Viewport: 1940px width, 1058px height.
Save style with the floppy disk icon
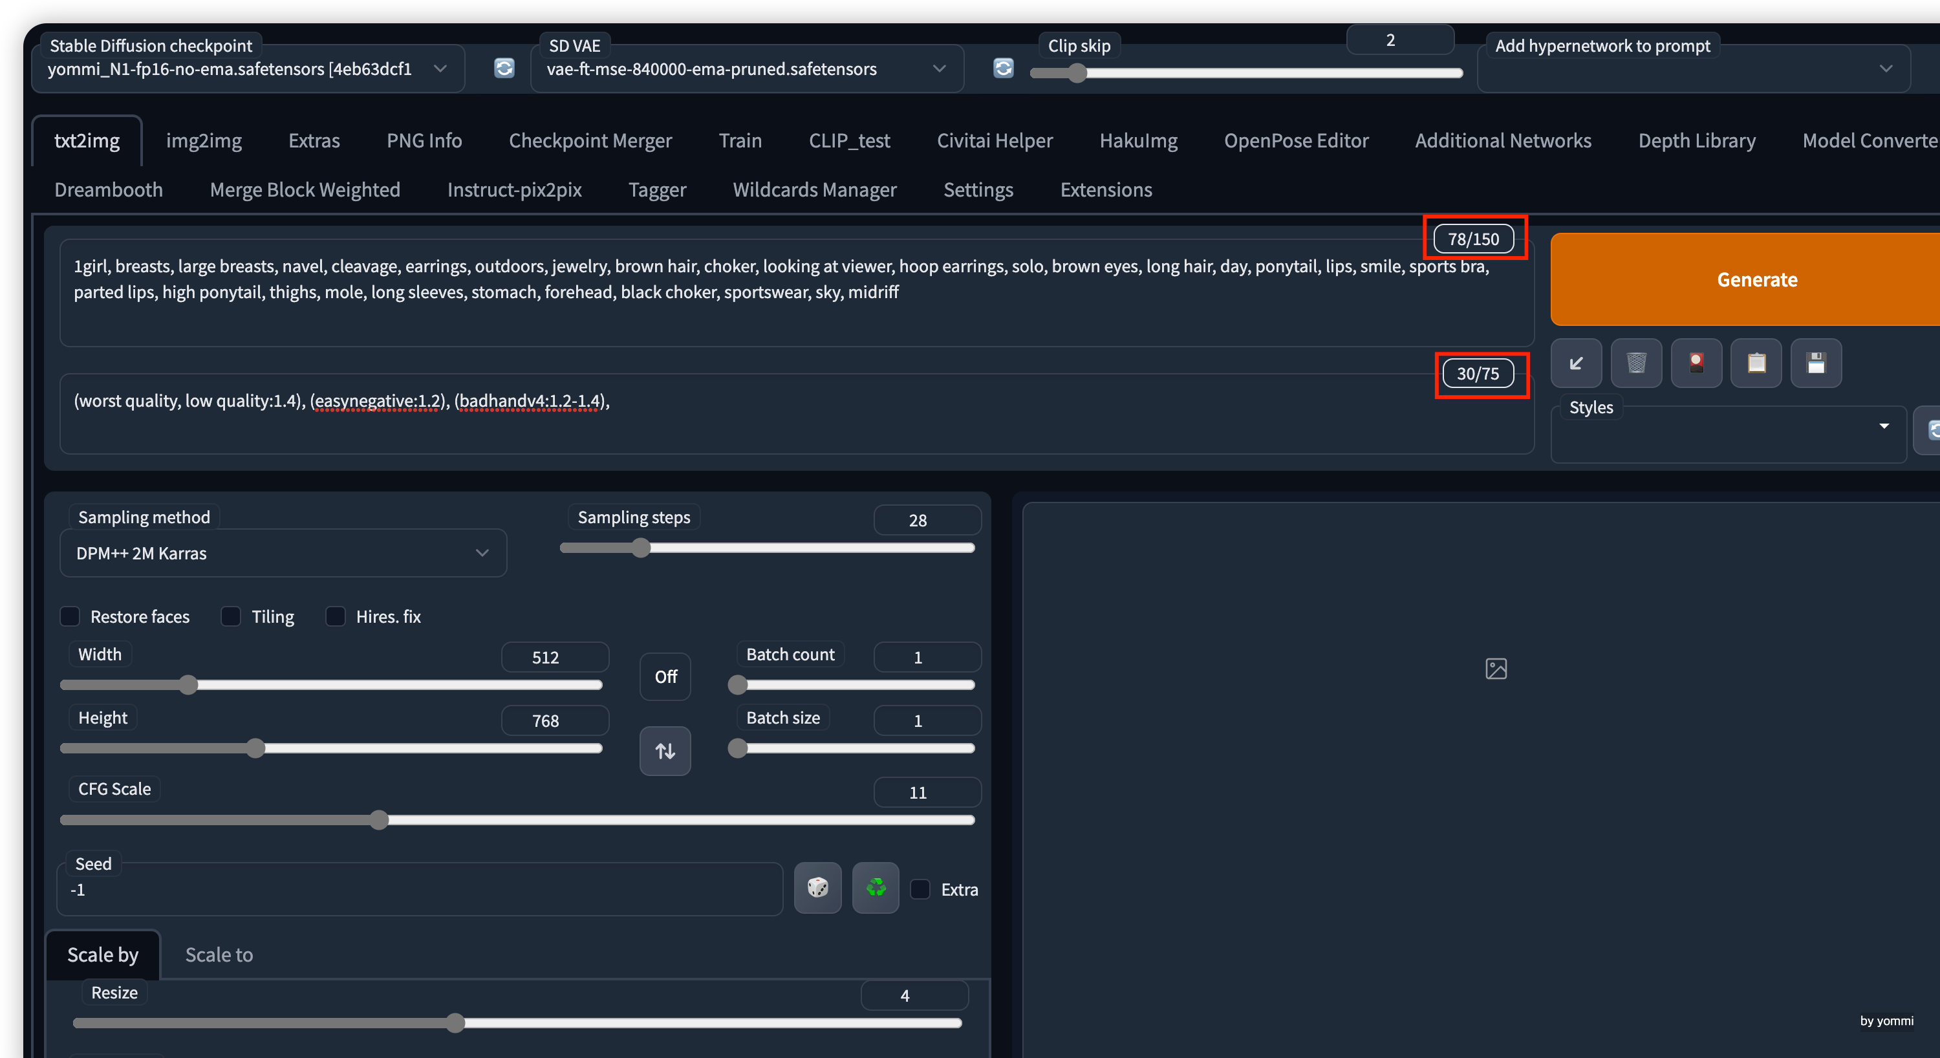tap(1816, 363)
